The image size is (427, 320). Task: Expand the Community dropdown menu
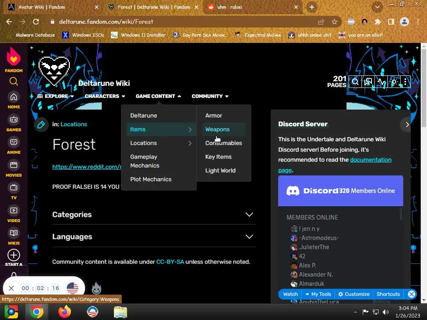tap(210, 96)
